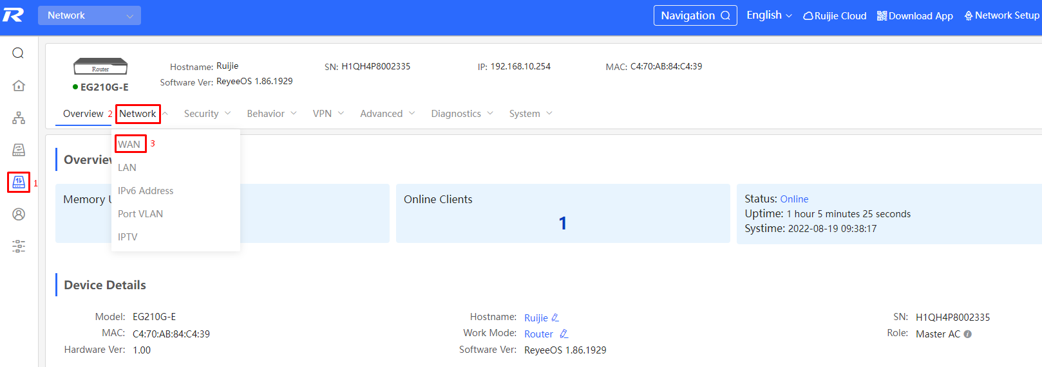
Task: Click the Online status link
Action: pos(794,199)
